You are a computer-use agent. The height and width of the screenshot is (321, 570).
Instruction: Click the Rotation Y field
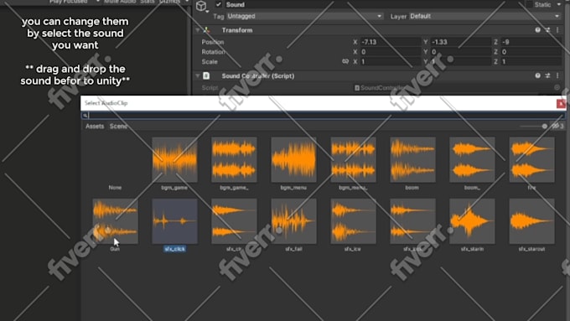point(460,52)
